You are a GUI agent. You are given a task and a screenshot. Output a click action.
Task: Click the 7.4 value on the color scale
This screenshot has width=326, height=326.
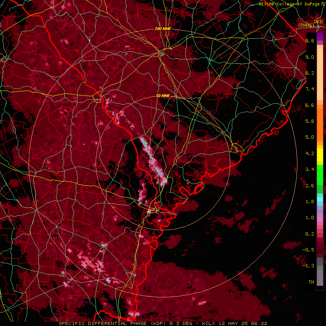click(310, 89)
